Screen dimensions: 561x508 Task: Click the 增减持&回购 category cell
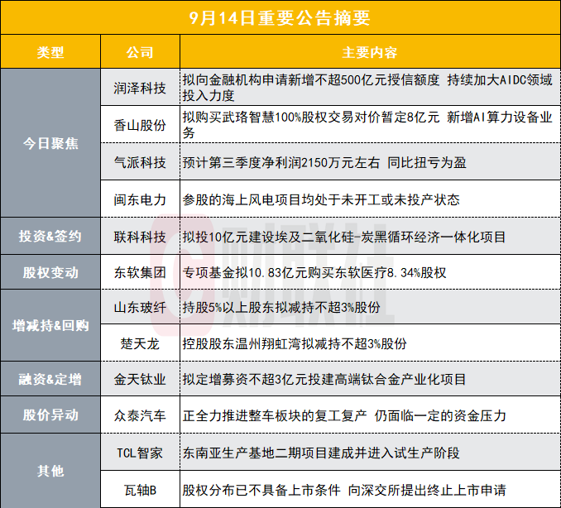50,325
